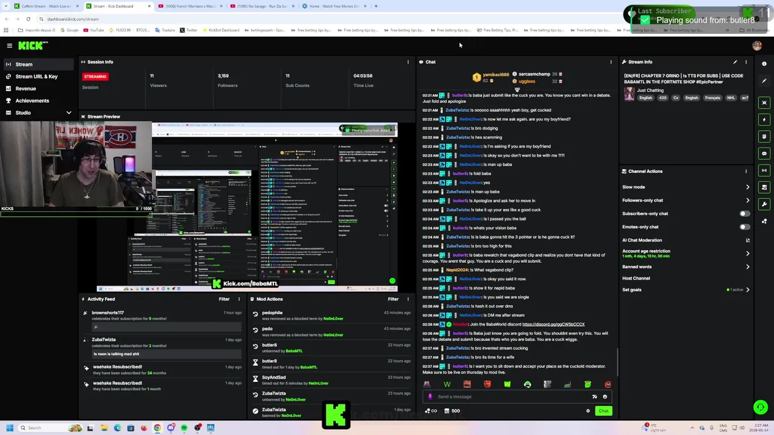Open Mod Actions Filter dropdown
Image resolution: width=774 pixels, height=435 pixels.
click(393, 299)
